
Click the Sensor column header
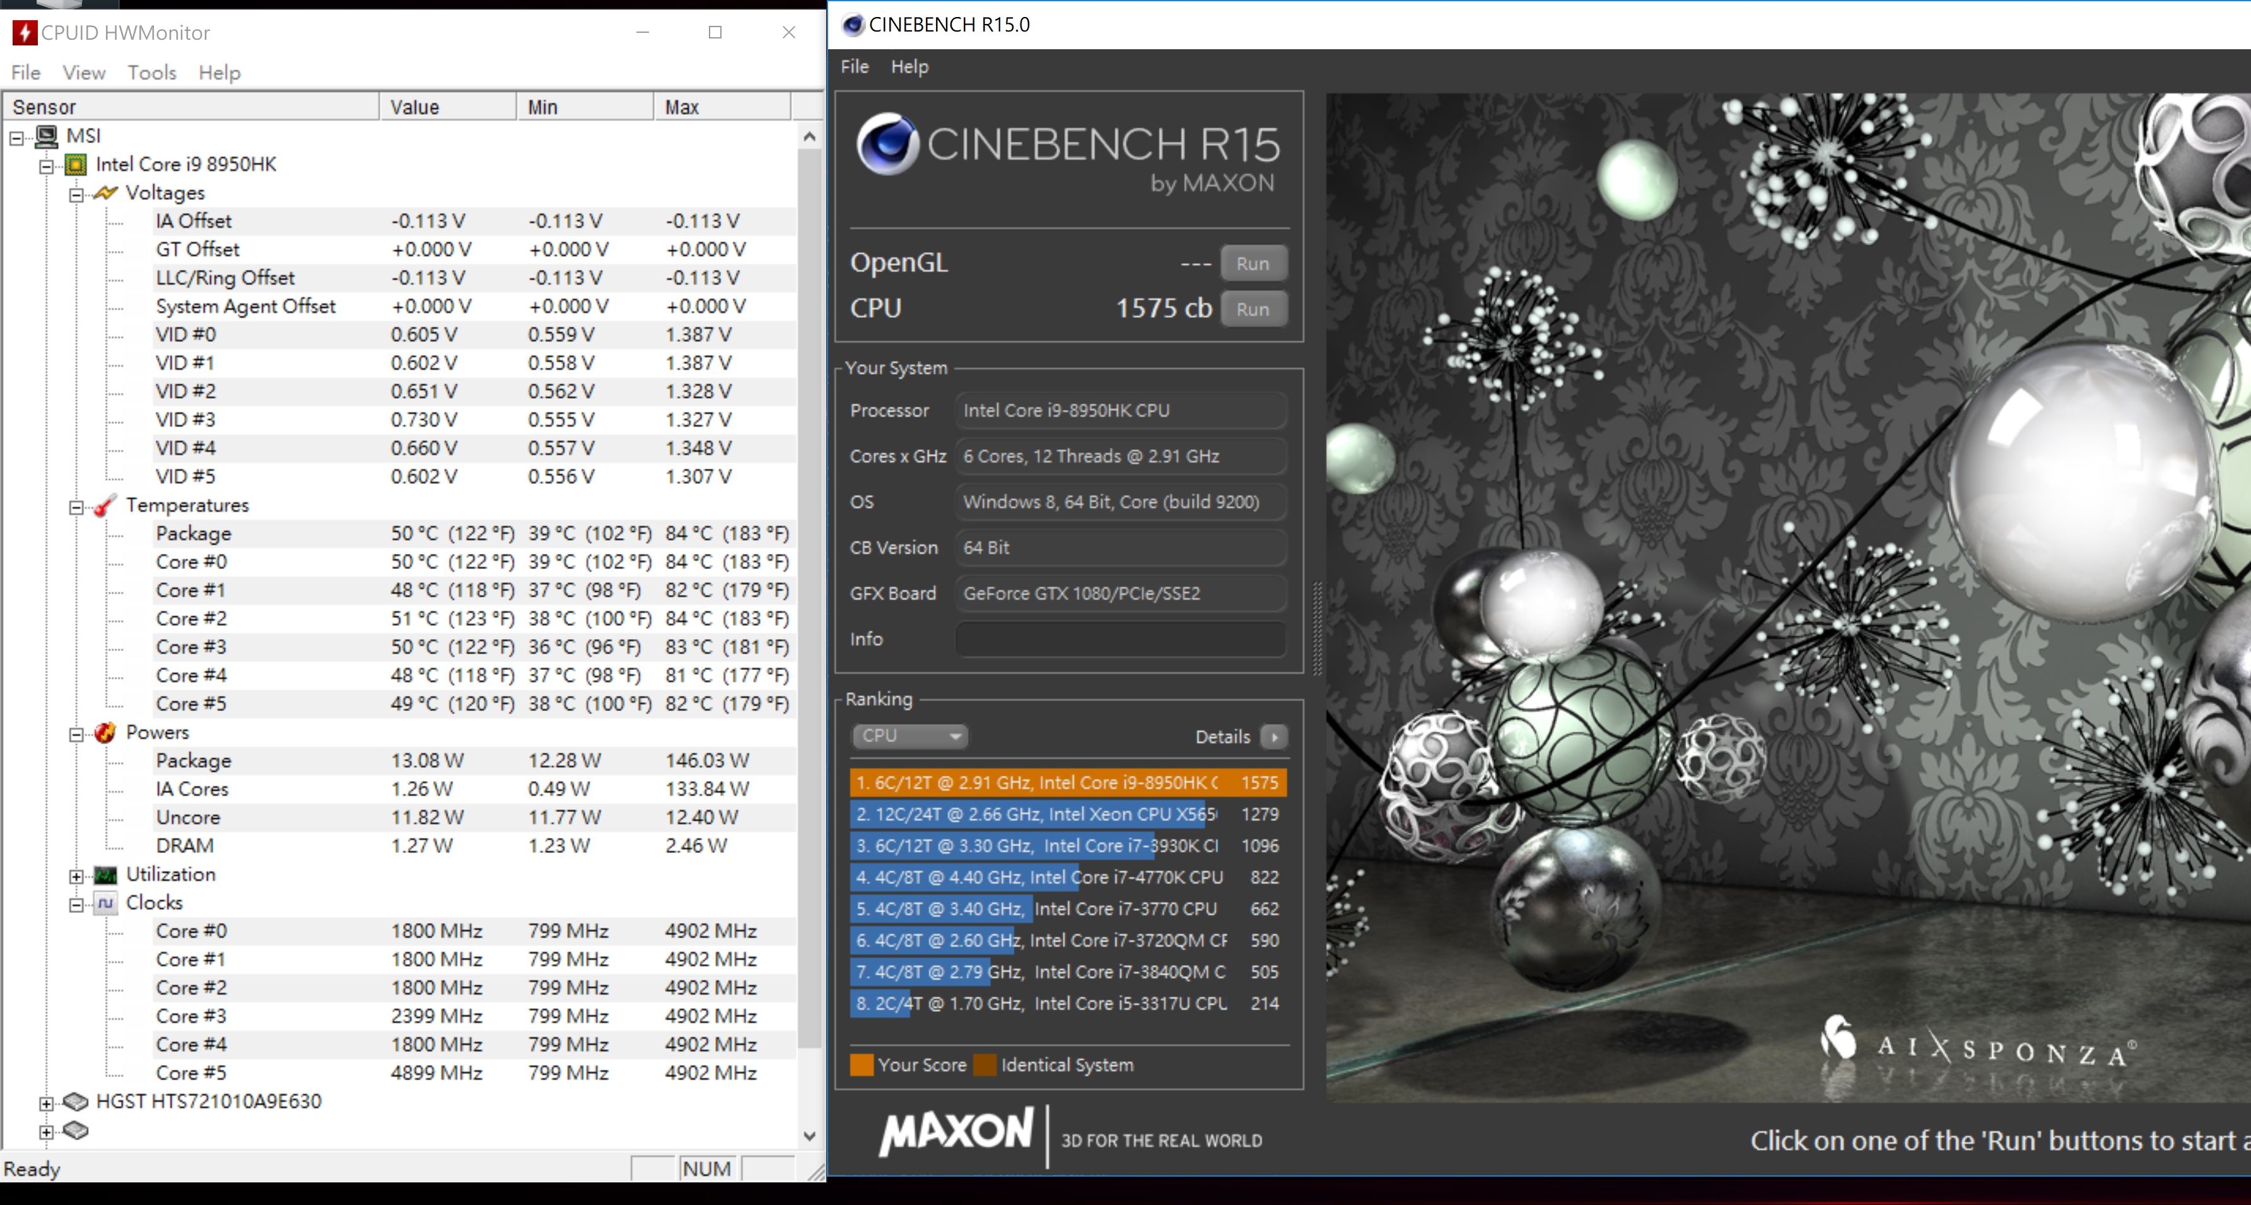pos(190,107)
